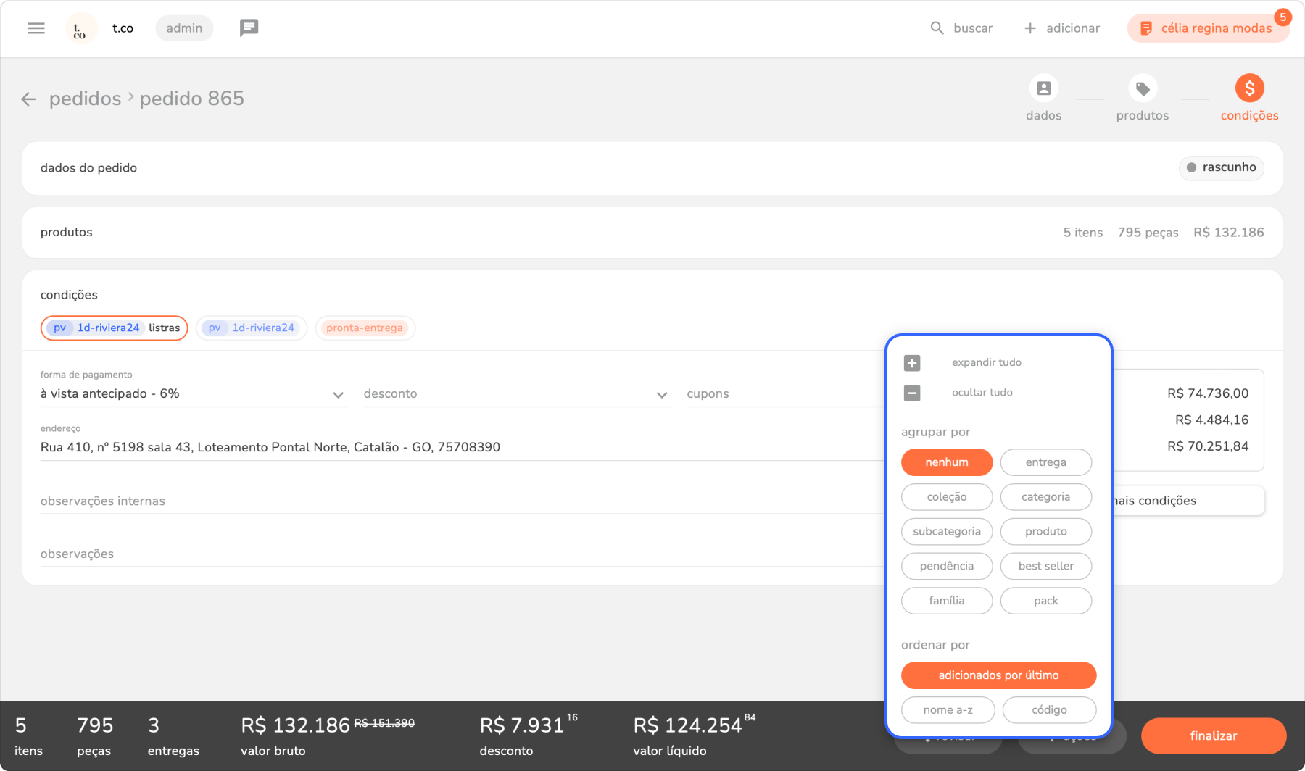1305x771 pixels.
Task: Click the search magnifier icon
Action: pos(937,28)
